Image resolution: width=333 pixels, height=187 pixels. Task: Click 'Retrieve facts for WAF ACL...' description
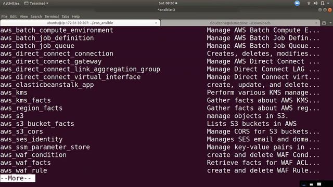tap(263, 163)
